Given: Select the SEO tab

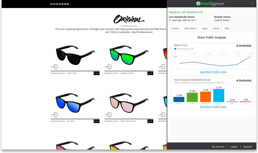Looking at the screenshot, I should click(227, 28).
